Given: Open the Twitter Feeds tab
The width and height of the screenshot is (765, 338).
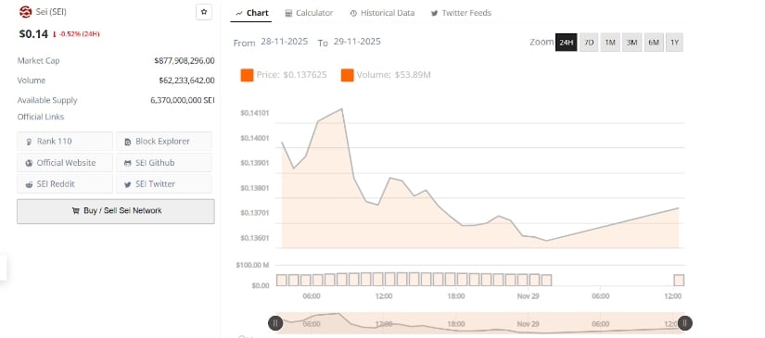Looking at the screenshot, I should [461, 13].
